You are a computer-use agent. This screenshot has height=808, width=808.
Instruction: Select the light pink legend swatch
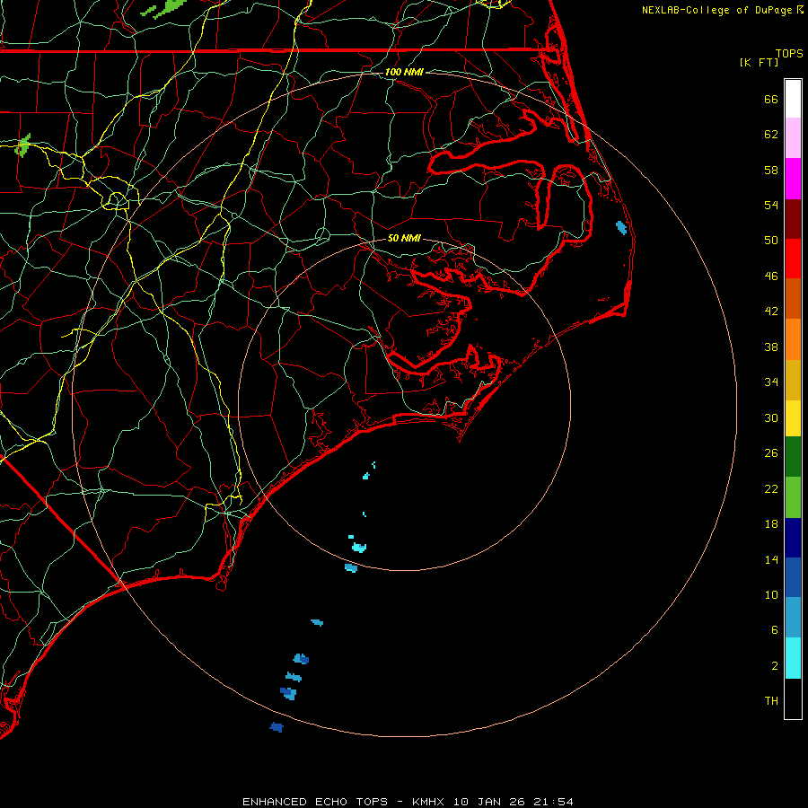[793, 138]
